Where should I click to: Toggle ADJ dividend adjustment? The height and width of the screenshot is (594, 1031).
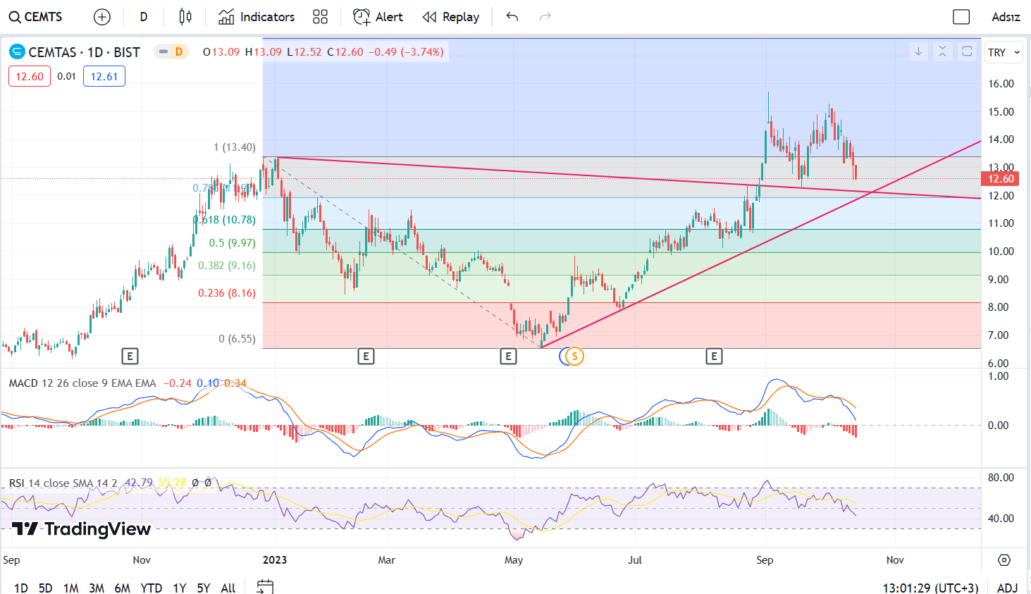[1007, 588]
